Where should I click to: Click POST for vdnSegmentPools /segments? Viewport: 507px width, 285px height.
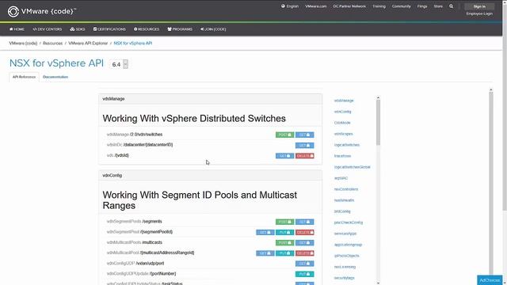tap(285, 222)
